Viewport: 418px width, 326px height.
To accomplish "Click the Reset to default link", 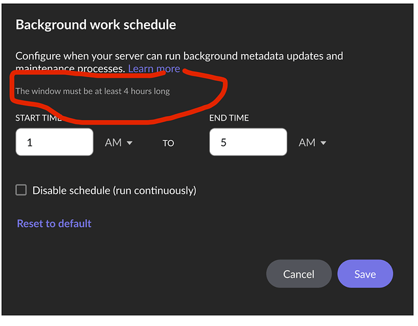I will point(54,224).
